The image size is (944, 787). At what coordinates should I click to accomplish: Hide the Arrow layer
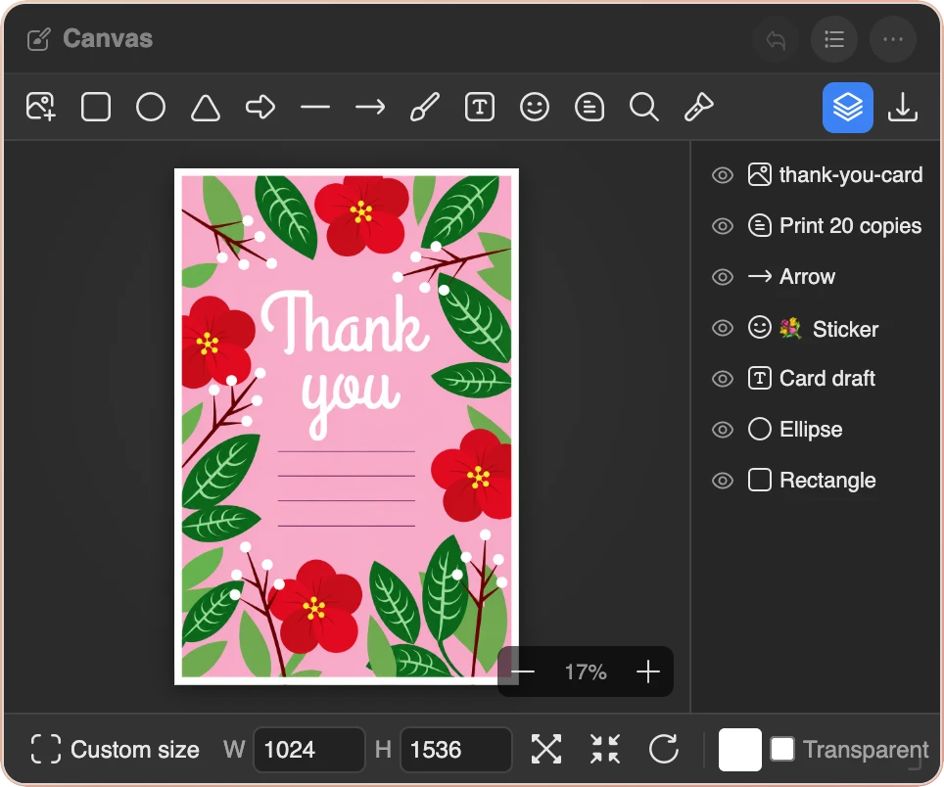coord(723,277)
